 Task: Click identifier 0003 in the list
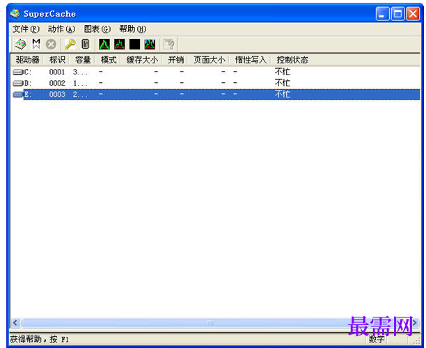57,94
